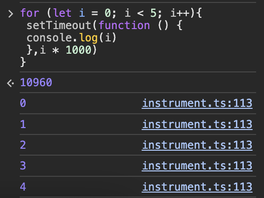Click the setTimeout call in the code

(x=59, y=26)
